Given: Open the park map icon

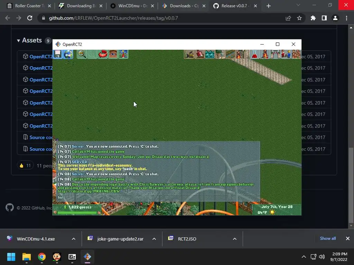Looking at the screenshot, I should click(123, 54).
